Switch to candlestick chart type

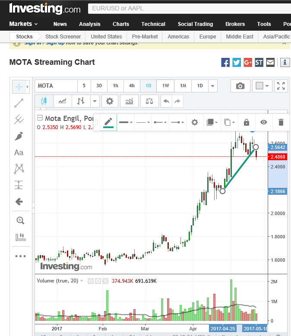tap(44, 101)
